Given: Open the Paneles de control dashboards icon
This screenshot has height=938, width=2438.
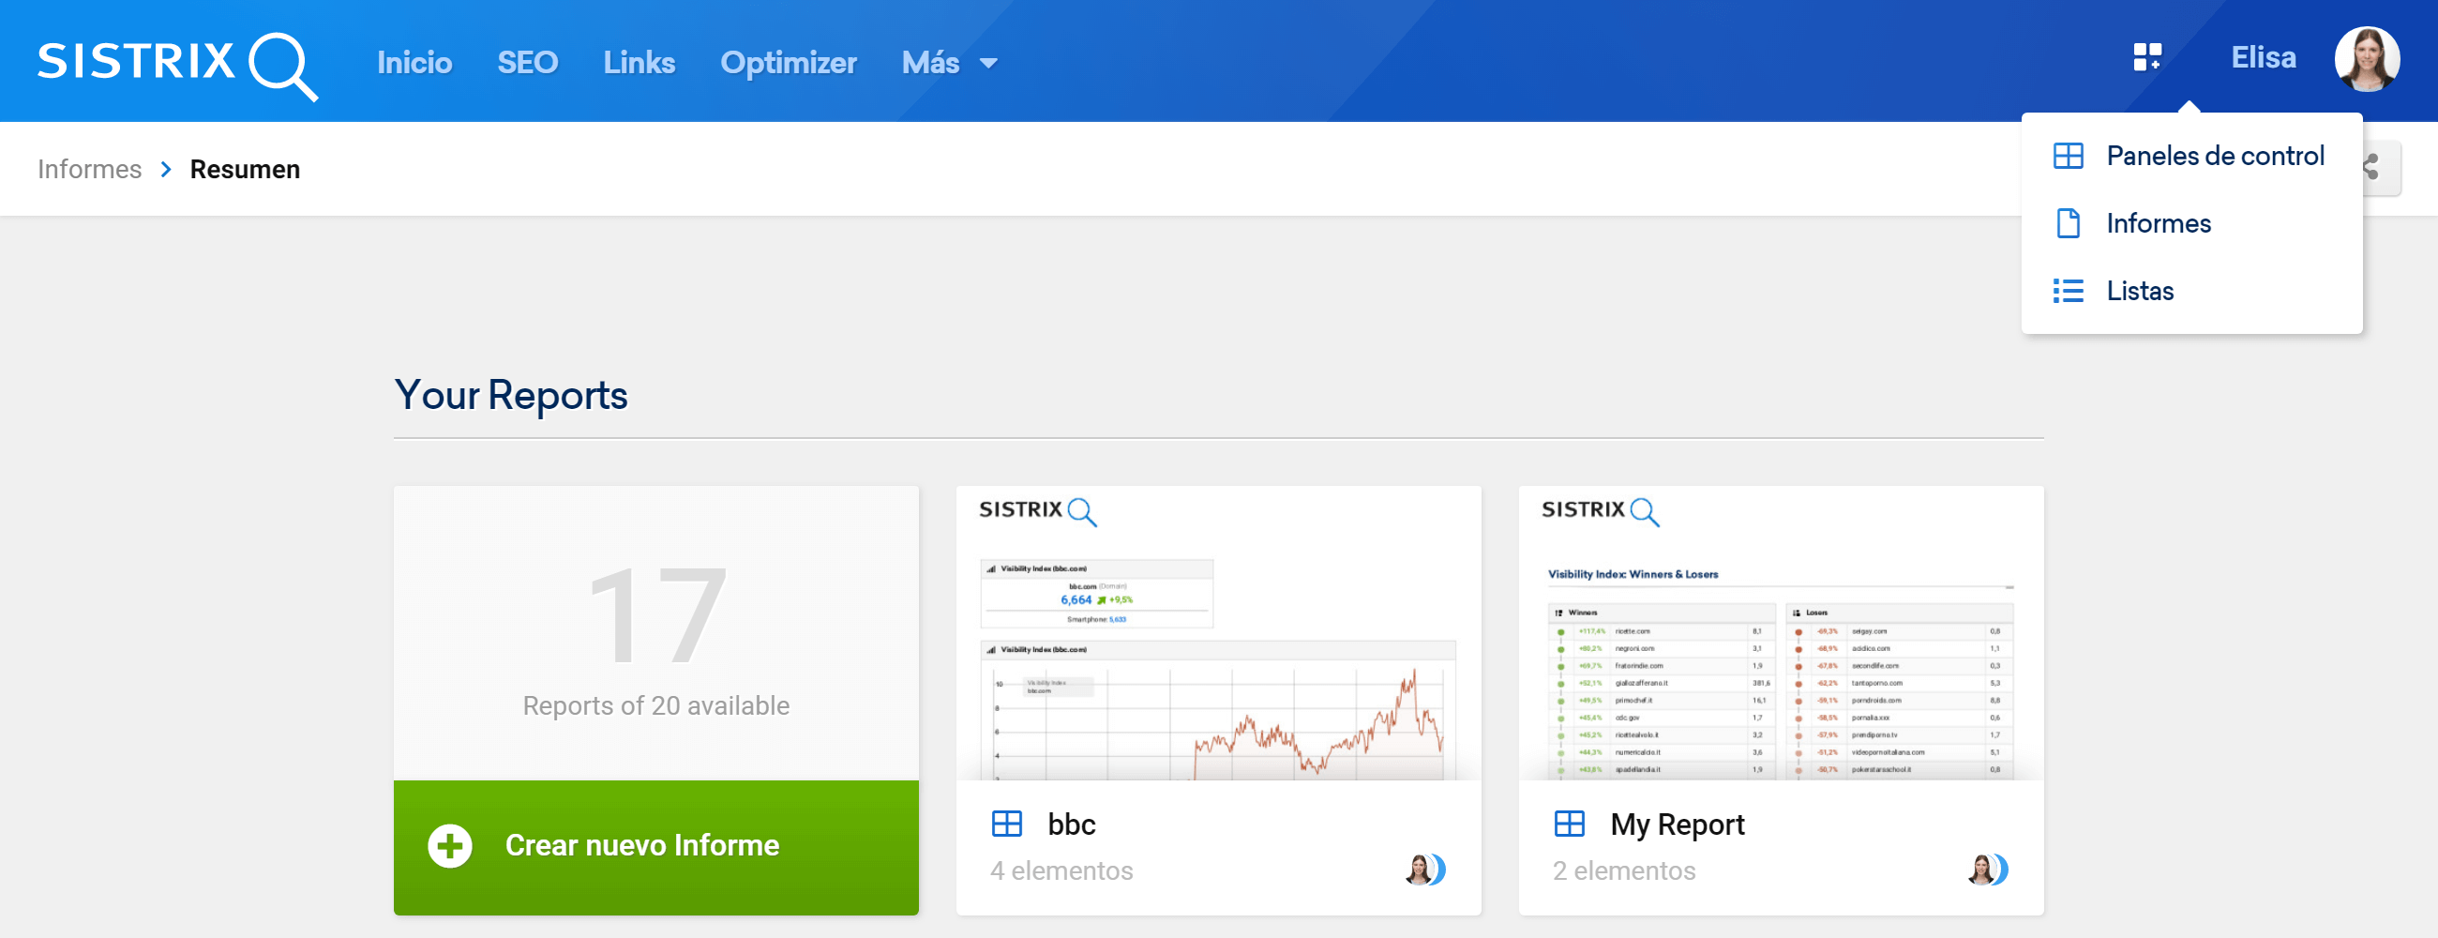Looking at the screenshot, I should (2069, 155).
